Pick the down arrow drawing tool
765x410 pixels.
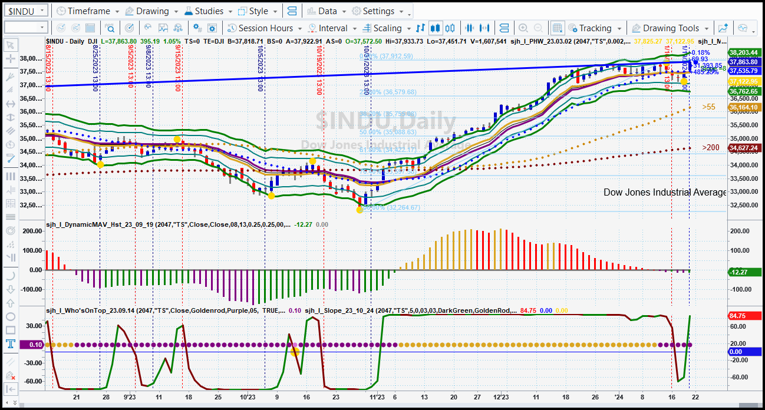[10, 289]
